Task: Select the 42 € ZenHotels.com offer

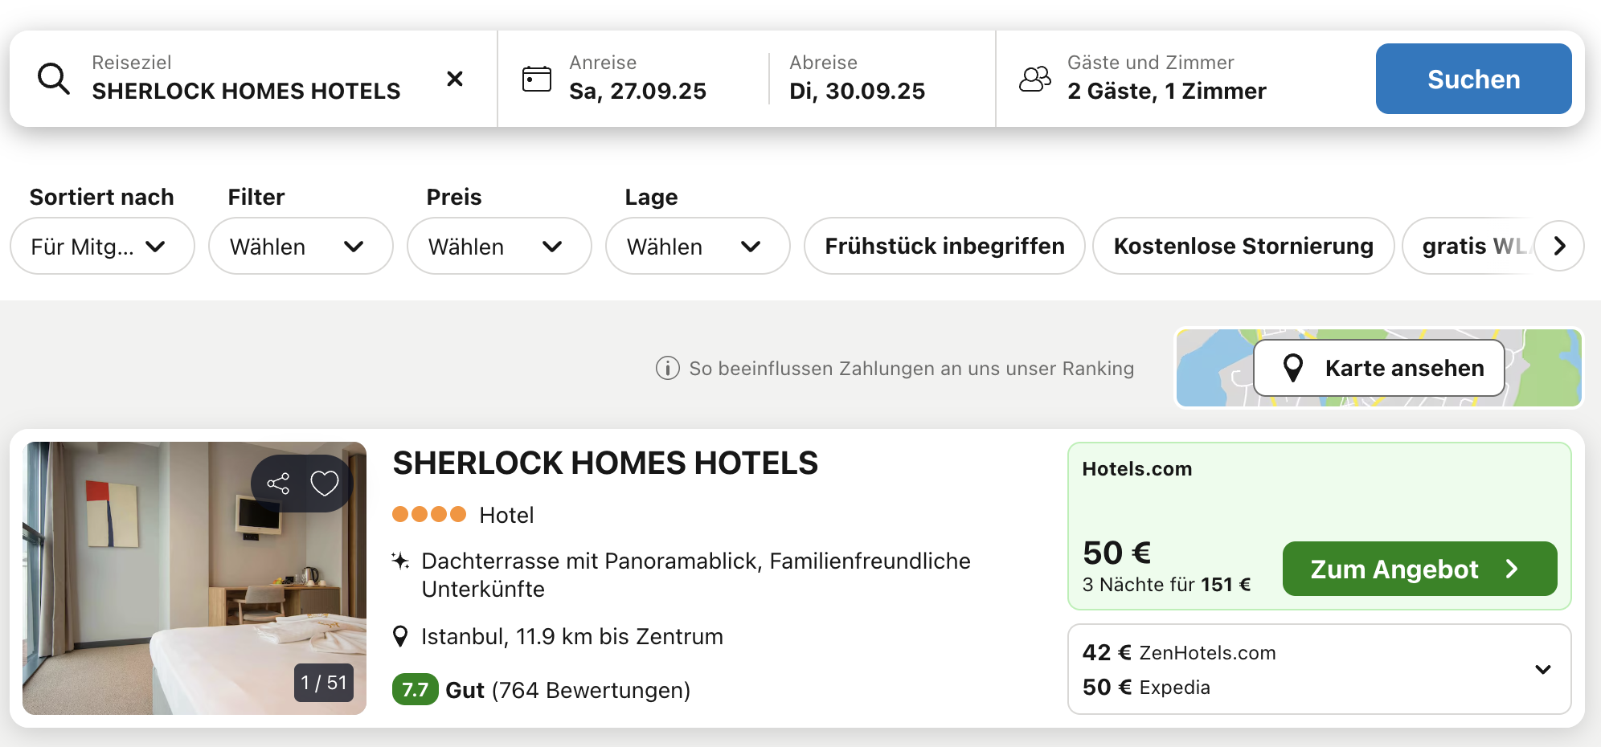Action: tap(1179, 652)
